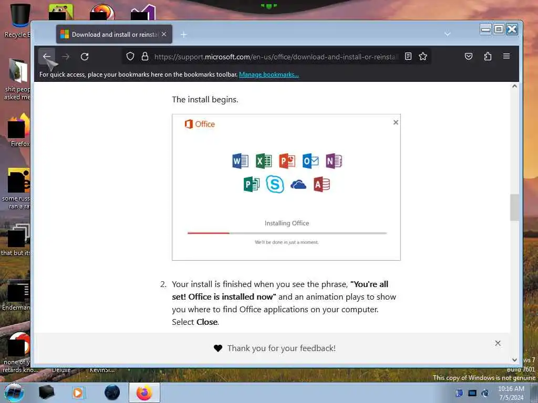Click the scrollbar up arrow

click(x=514, y=86)
